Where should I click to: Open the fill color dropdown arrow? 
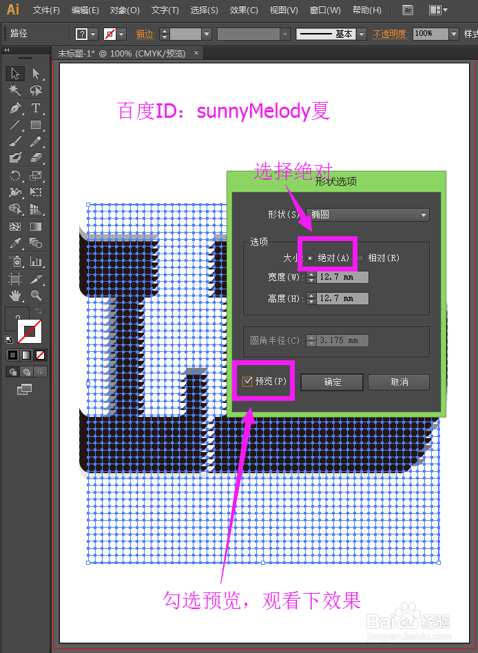(93, 34)
